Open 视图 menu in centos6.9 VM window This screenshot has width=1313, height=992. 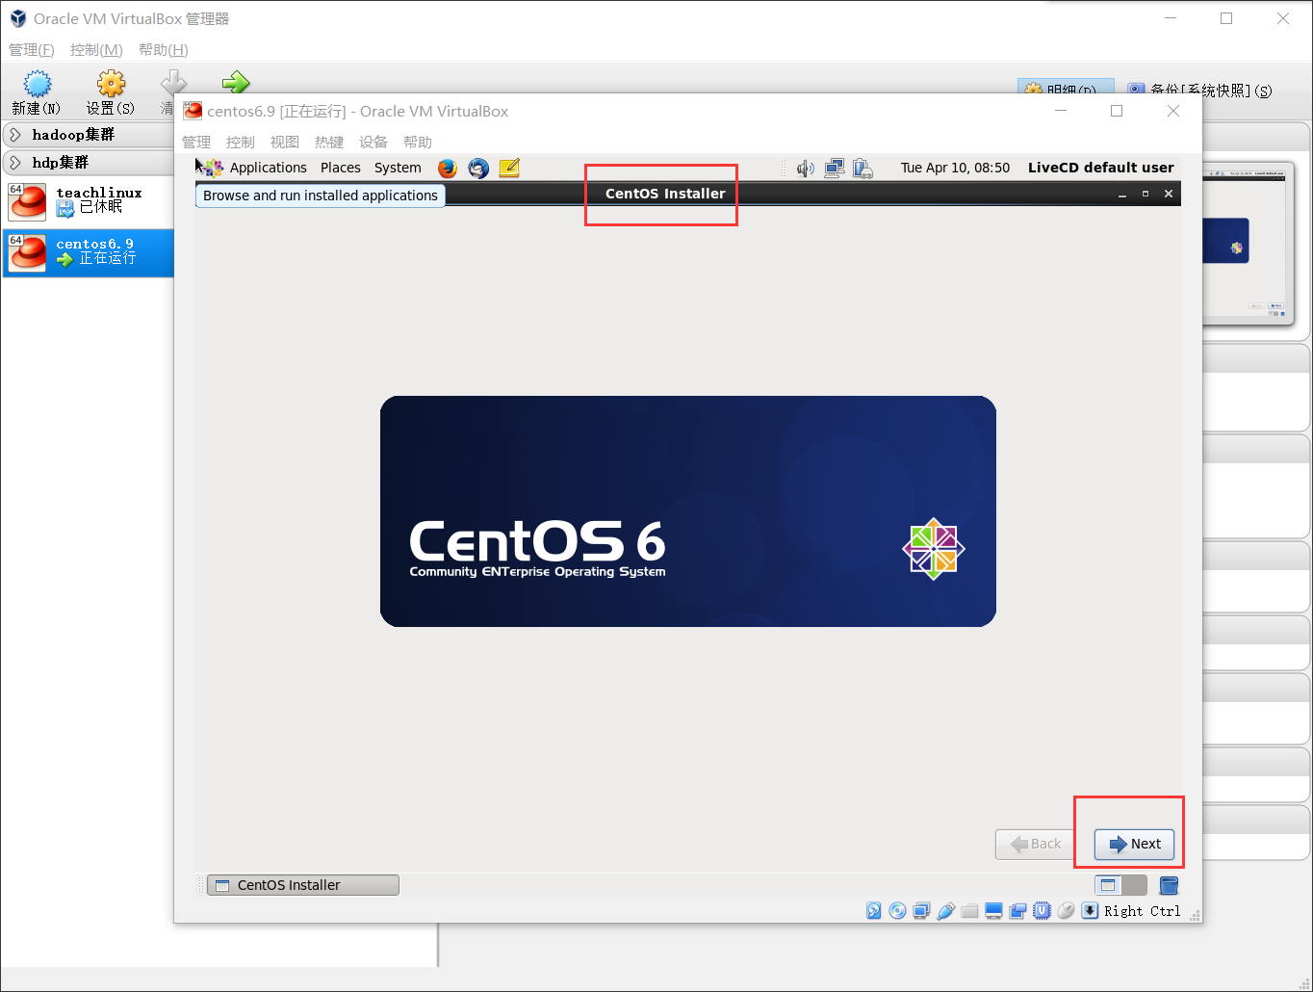[285, 143]
